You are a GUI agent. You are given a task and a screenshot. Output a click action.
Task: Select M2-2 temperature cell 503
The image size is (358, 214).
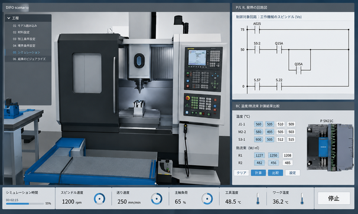(291, 131)
